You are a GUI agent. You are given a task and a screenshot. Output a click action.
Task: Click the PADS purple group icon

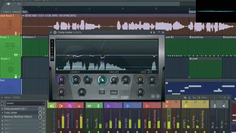108,106
